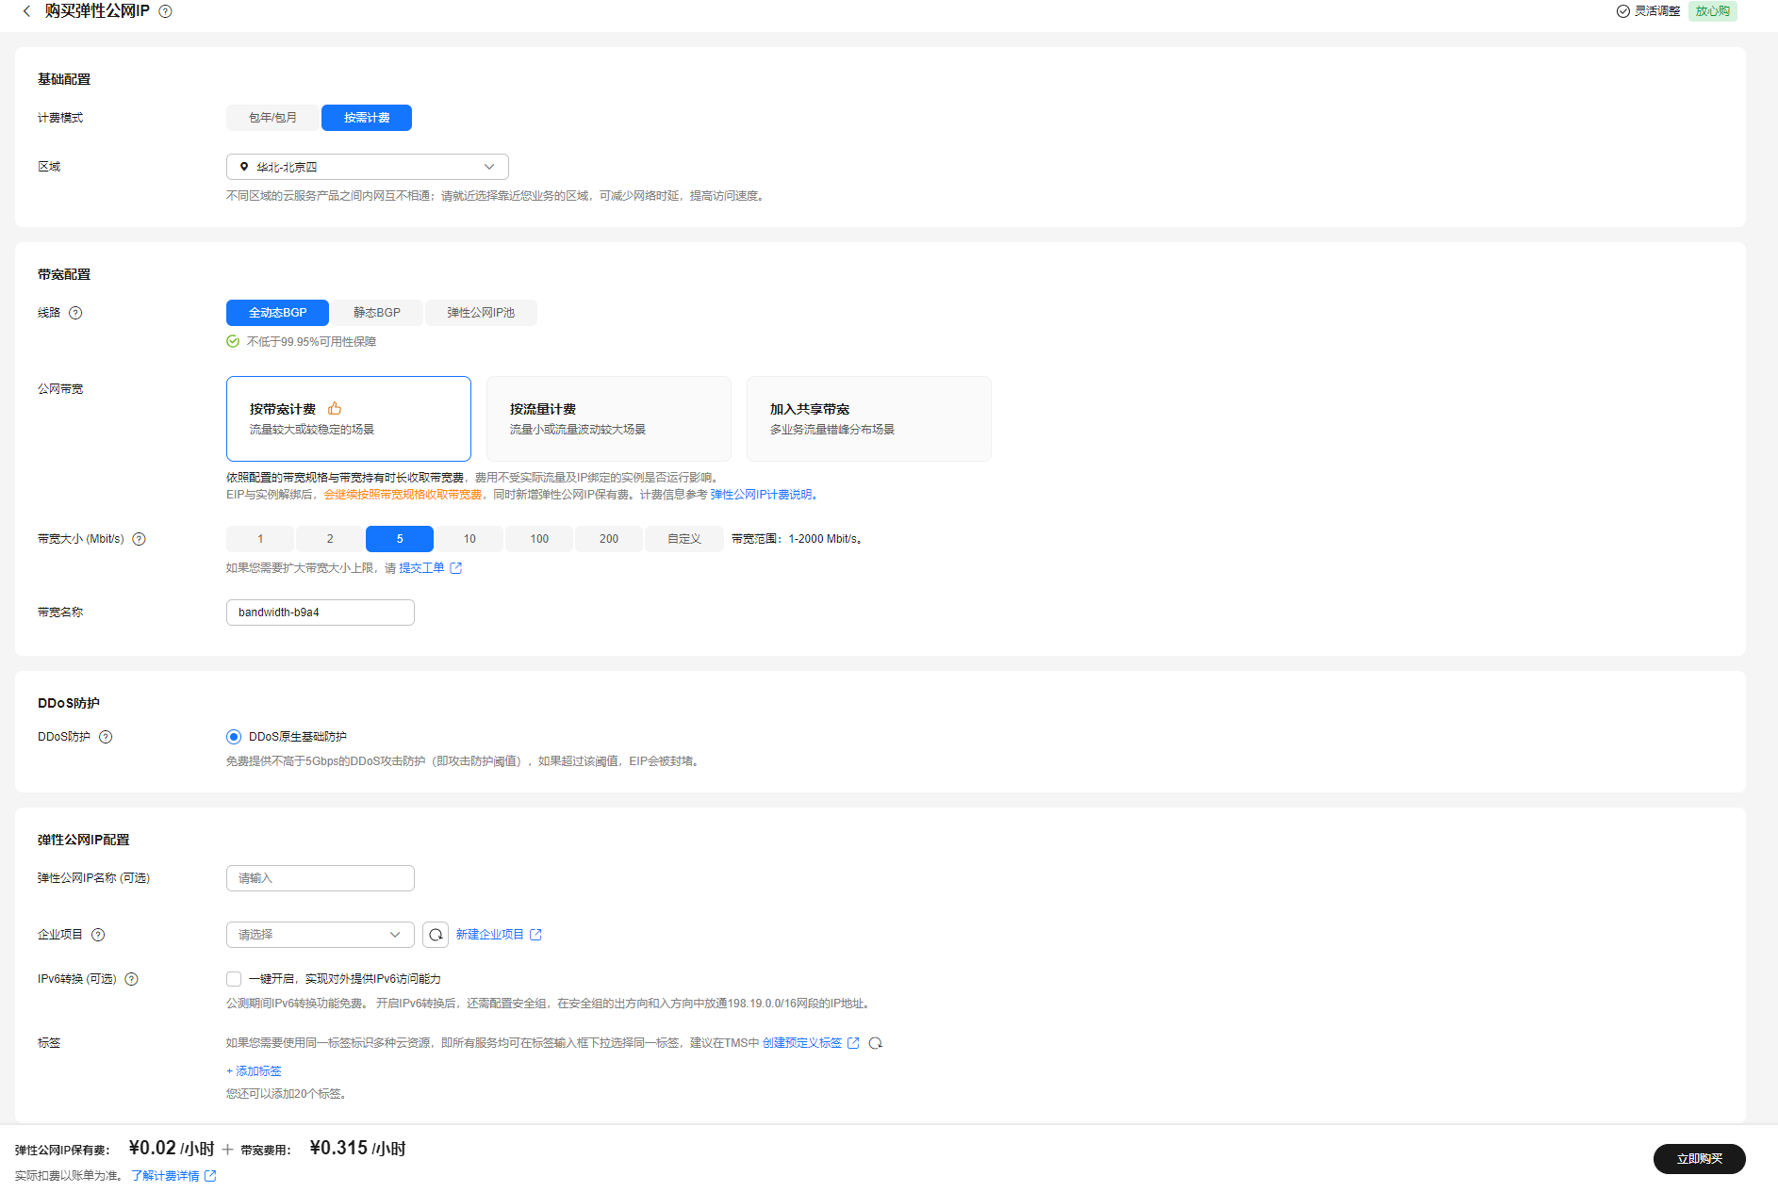1778x1192 pixels.
Task: Click the back arrow beside 购买弹性公网IP
Action: point(26,11)
